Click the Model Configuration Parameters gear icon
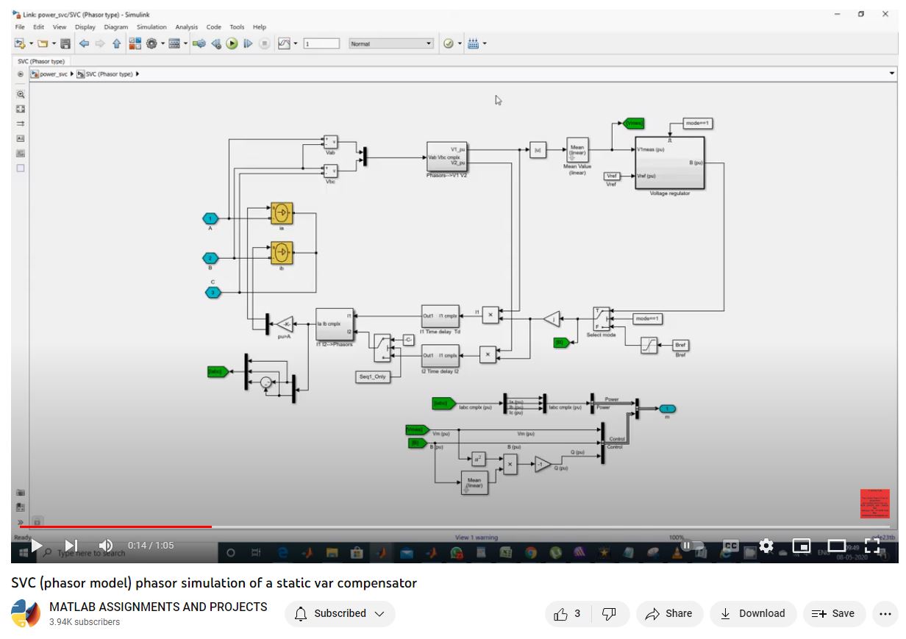906x639 pixels. click(x=152, y=44)
